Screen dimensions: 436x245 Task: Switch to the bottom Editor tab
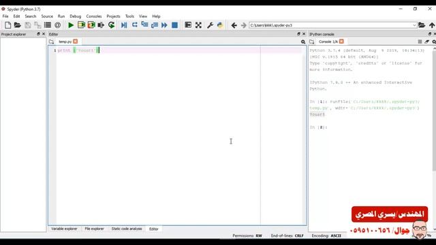pos(154,229)
